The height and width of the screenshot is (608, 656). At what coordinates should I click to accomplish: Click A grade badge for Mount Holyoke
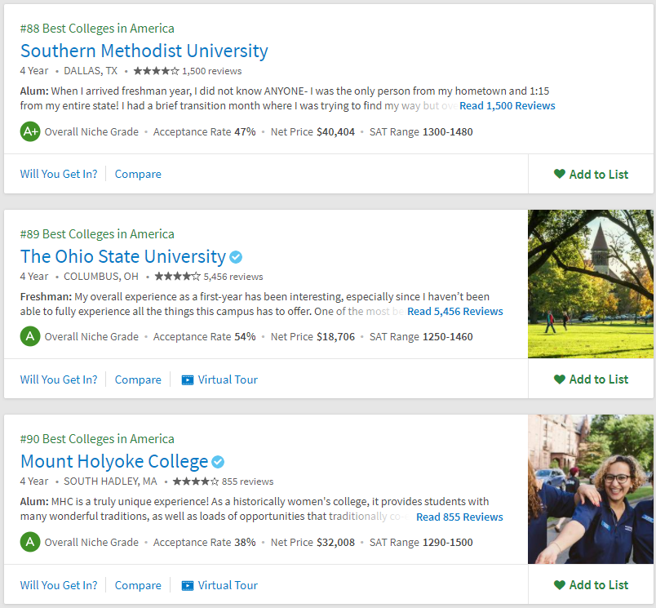[x=30, y=543]
